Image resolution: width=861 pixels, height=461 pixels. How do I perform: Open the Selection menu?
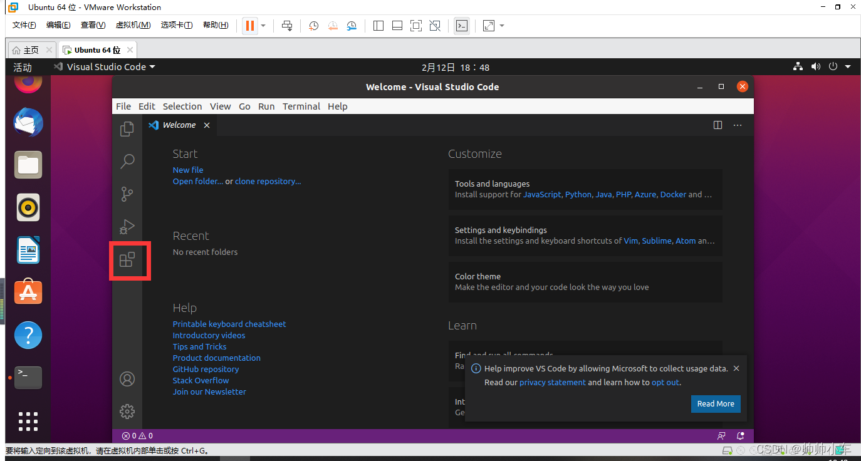(x=182, y=106)
